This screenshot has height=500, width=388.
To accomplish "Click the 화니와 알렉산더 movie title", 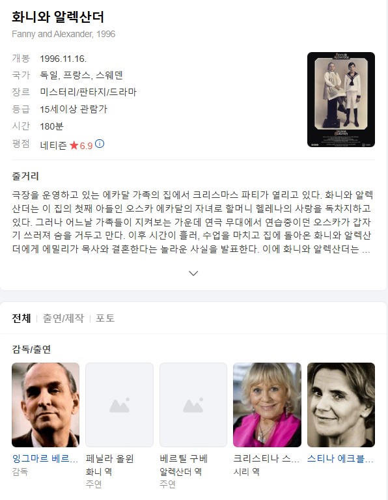I will pyautogui.click(x=58, y=16).
